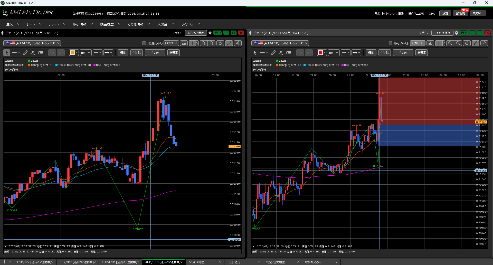Click 編集 button in 5分足 chart
This screenshot has width=493, height=265.
pyautogui.click(x=371, y=53)
